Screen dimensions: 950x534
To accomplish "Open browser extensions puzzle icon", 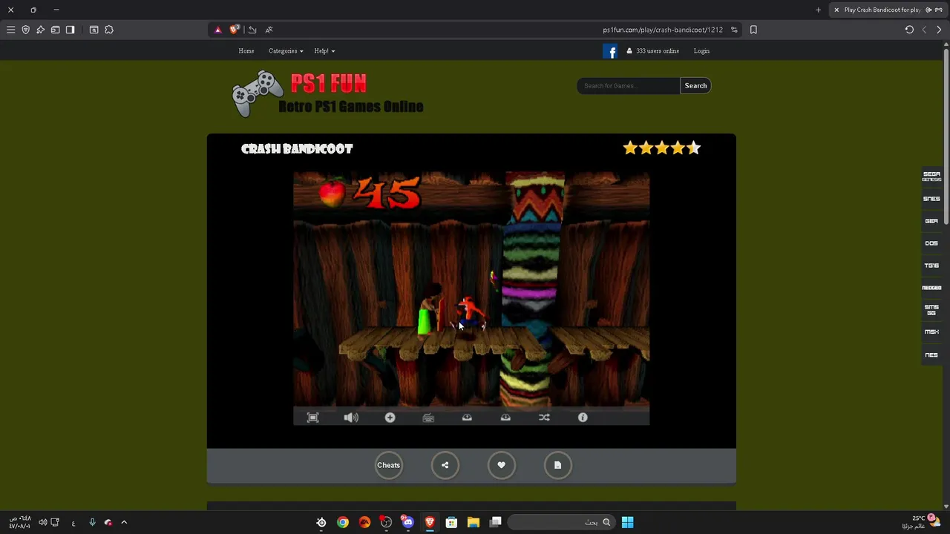I will [x=109, y=30].
